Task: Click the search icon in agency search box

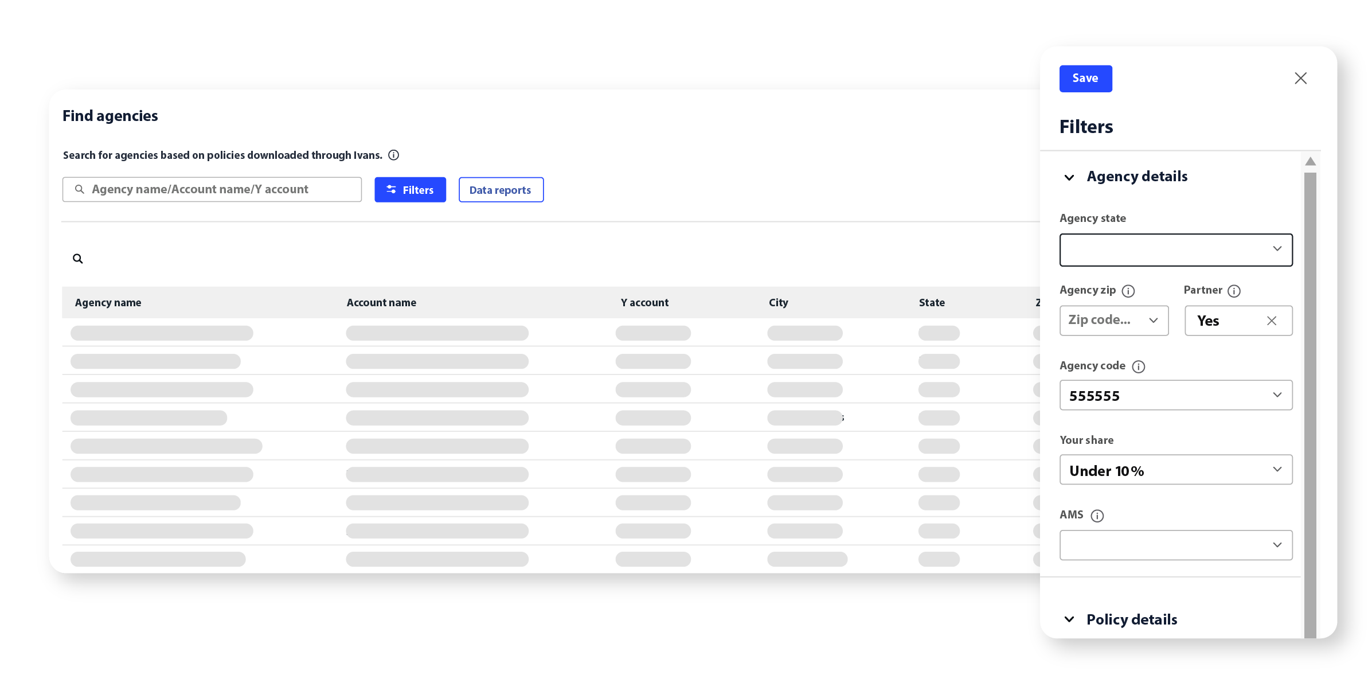Action: pyautogui.click(x=80, y=189)
